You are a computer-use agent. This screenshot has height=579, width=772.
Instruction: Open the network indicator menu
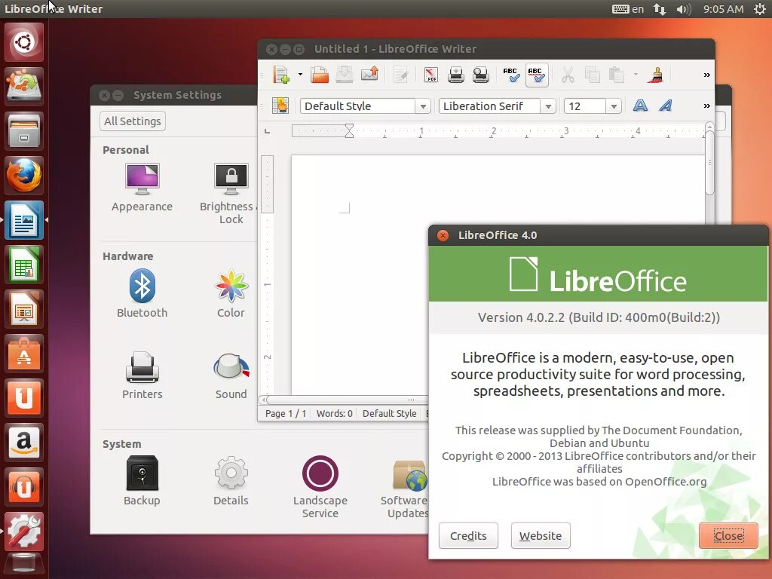pyautogui.click(x=659, y=9)
